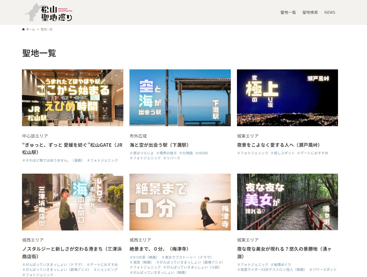Select #フォトジェニック tag on the 下灘駅 card
367x277 pixels.
tap(145, 158)
